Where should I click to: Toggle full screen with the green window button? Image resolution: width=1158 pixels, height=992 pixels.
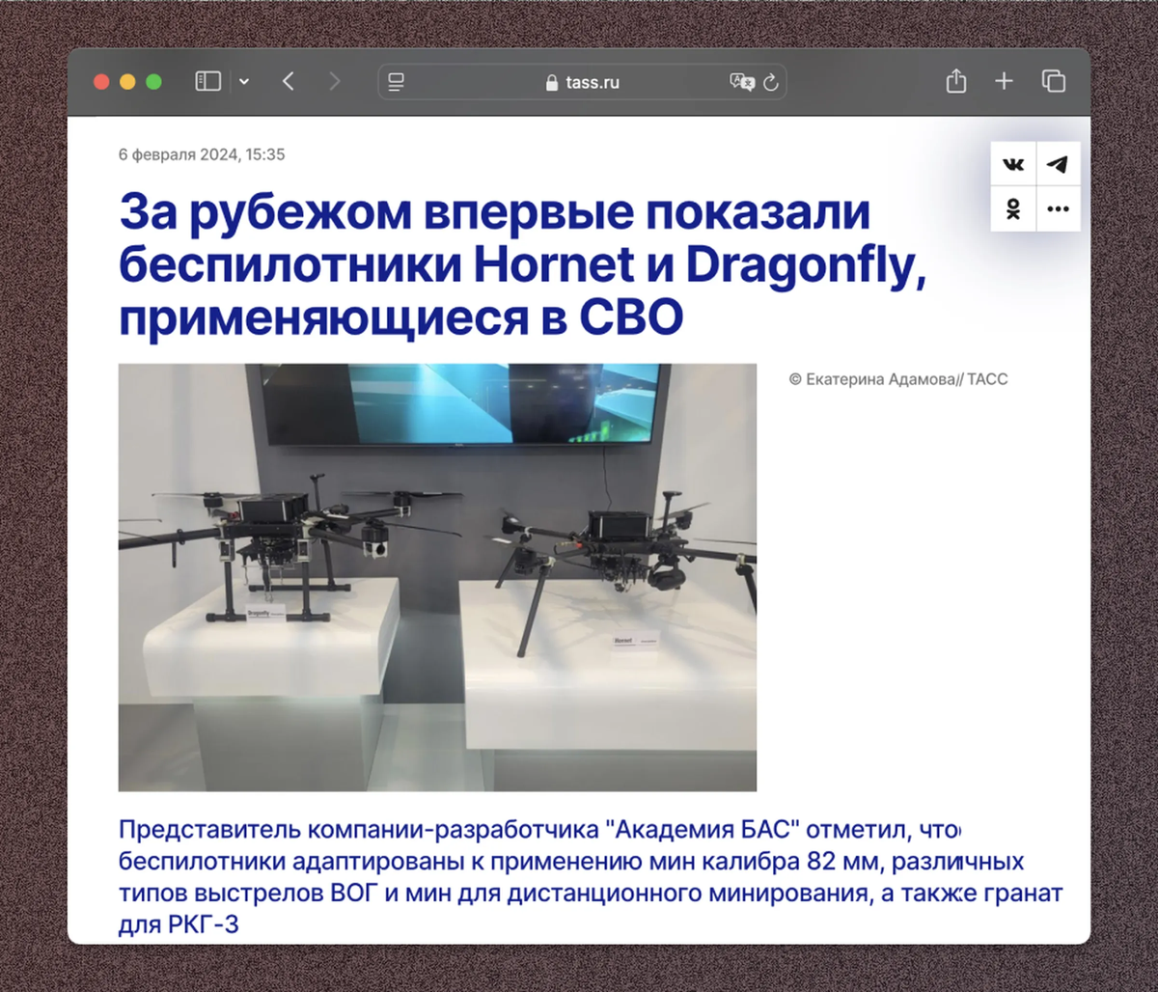coord(153,82)
